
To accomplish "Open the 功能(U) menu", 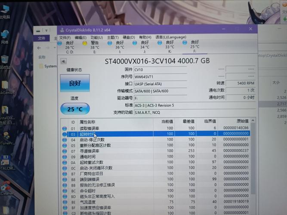I will pos(97,37).
